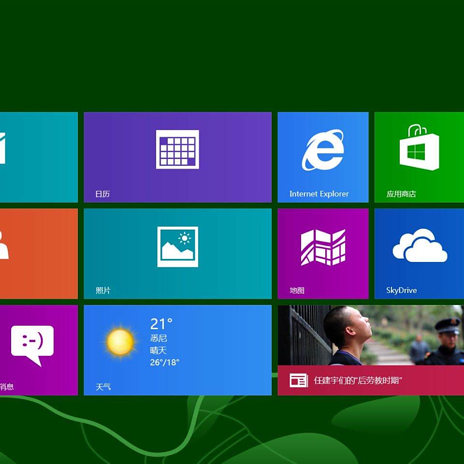The height and width of the screenshot is (464, 464).
Task: Click the 照片 label on the photos tile
Action: pyautogui.click(x=103, y=290)
